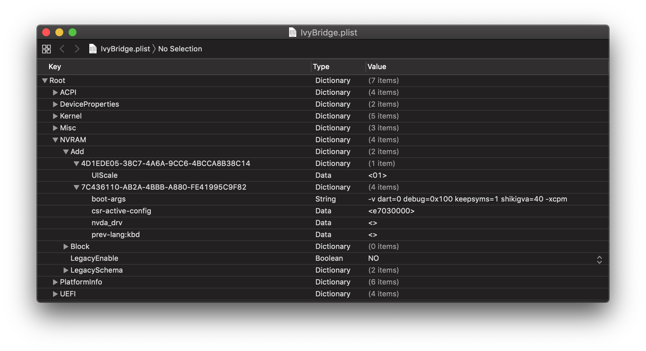Viewport: 646px width, 351px height.
Task: Click the (0 items) value of Block
Action: point(384,247)
